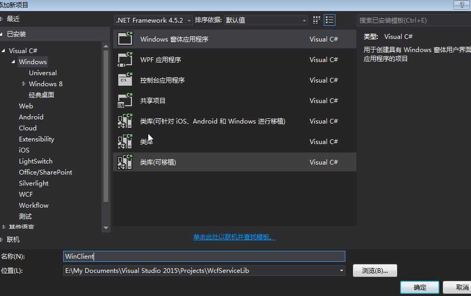The width and height of the screenshot is (471, 296).
Task: Select the Windows 窗体应用程序 template icon
Action: click(x=125, y=39)
